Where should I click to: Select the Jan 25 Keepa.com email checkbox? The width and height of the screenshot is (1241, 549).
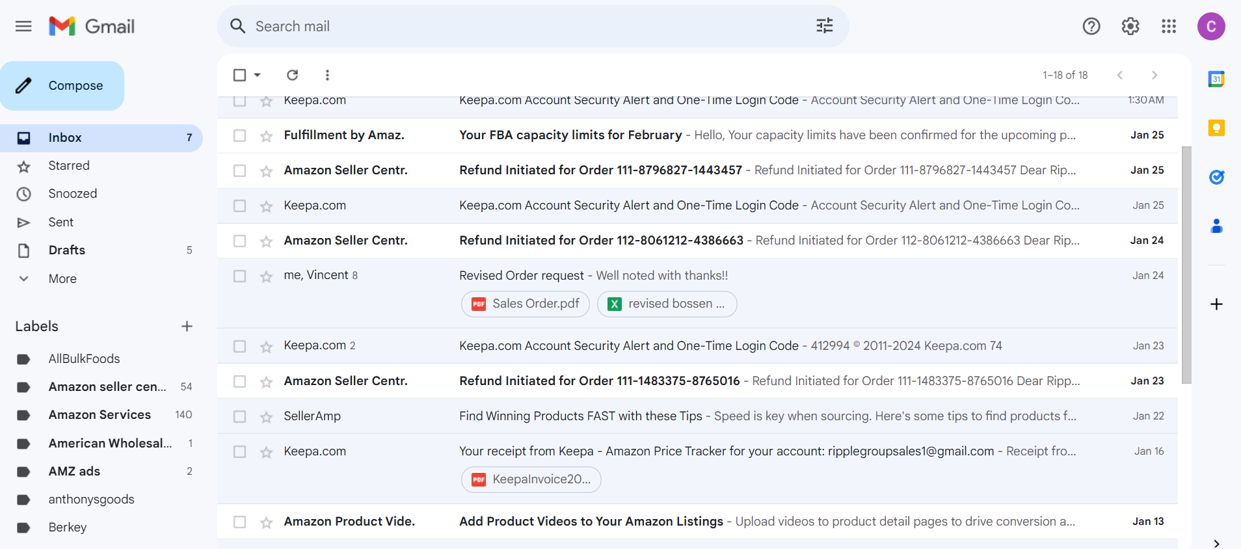coord(239,206)
